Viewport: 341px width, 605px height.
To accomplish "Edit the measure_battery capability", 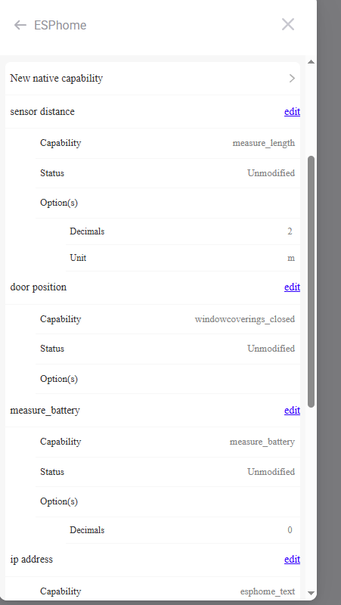I will [x=292, y=410].
